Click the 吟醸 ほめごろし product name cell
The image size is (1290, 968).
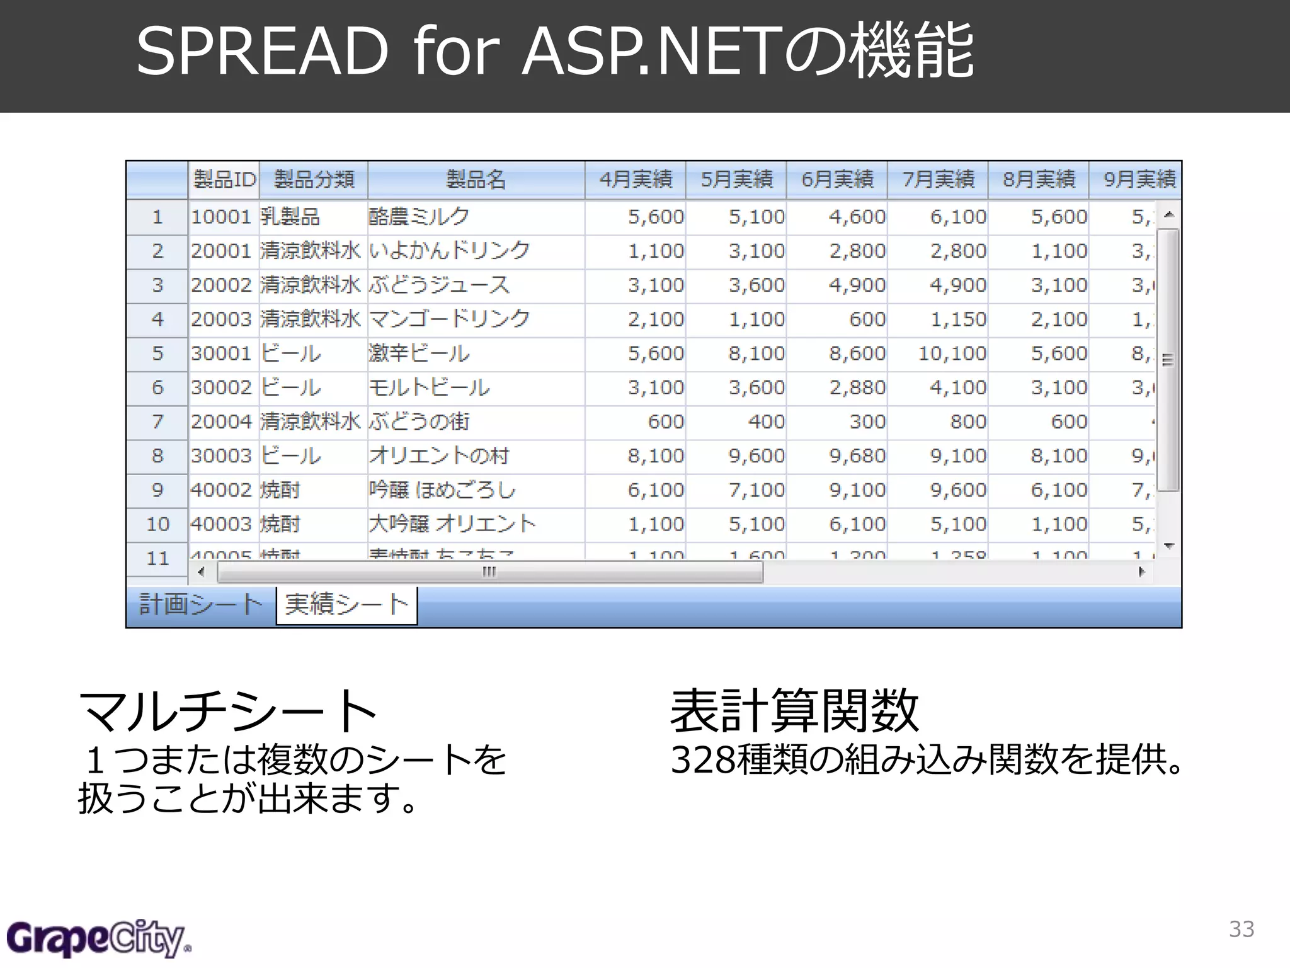[x=476, y=490]
